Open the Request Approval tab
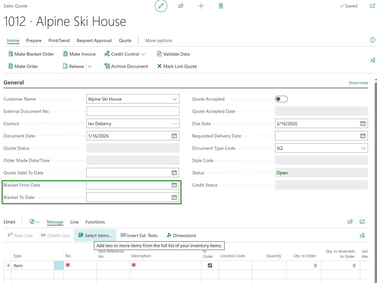 click(94, 40)
